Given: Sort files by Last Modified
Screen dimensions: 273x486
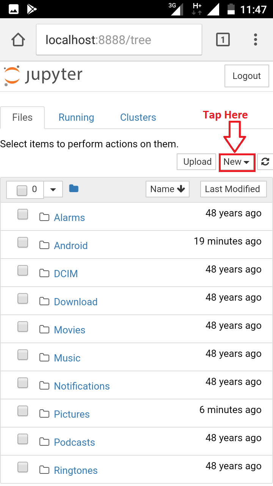Looking at the screenshot, I should (x=233, y=189).
